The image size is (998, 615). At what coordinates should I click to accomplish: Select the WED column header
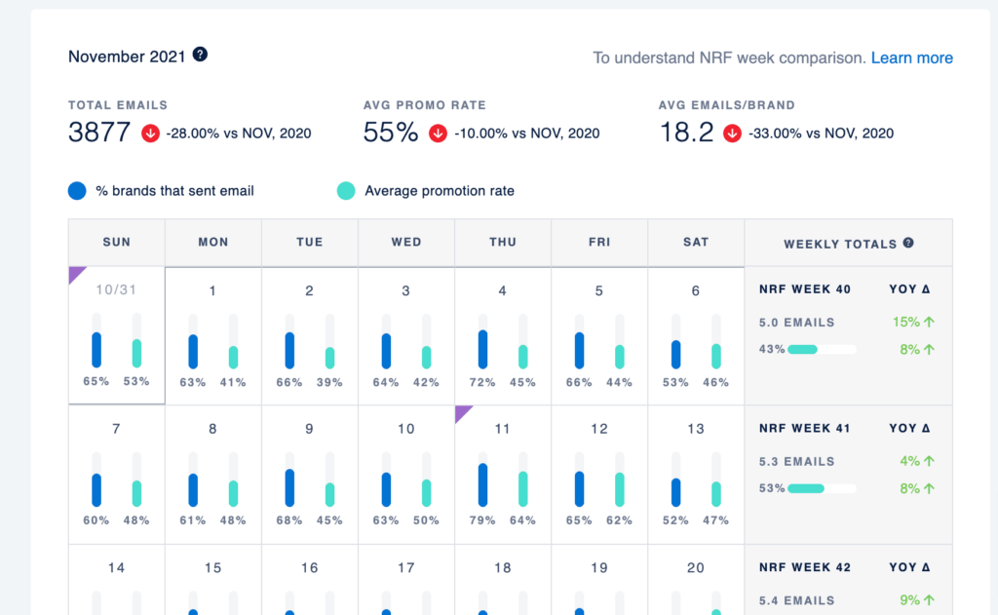click(406, 243)
